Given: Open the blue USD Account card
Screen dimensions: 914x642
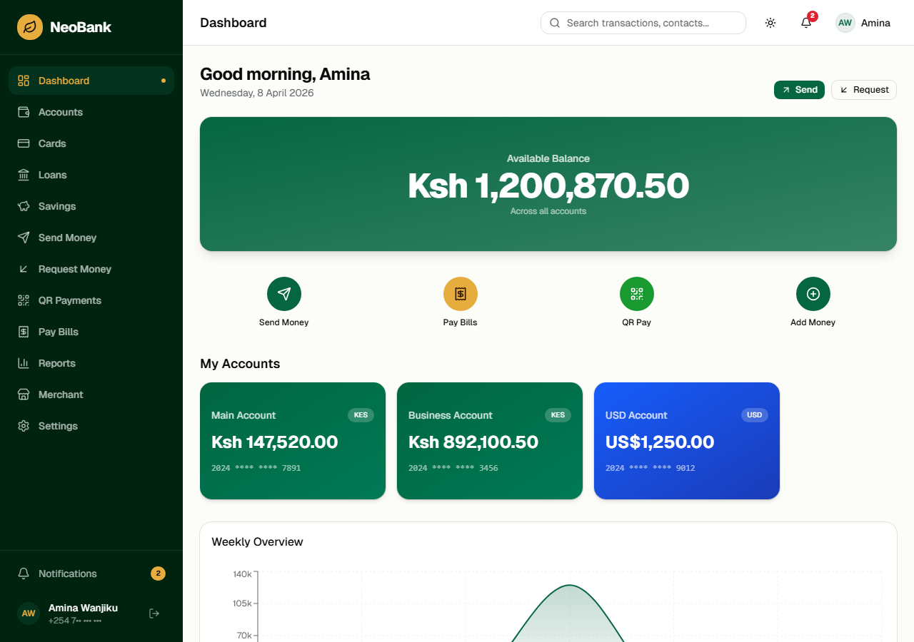Looking at the screenshot, I should point(687,441).
